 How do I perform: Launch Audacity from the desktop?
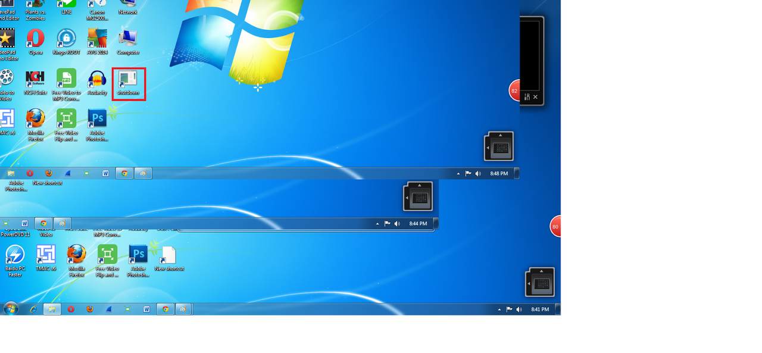point(97,83)
